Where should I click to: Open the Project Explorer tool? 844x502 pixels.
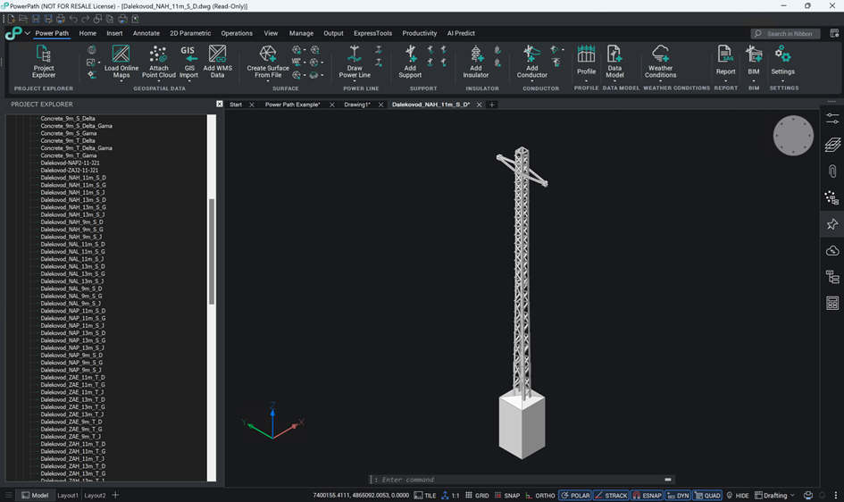click(43, 61)
